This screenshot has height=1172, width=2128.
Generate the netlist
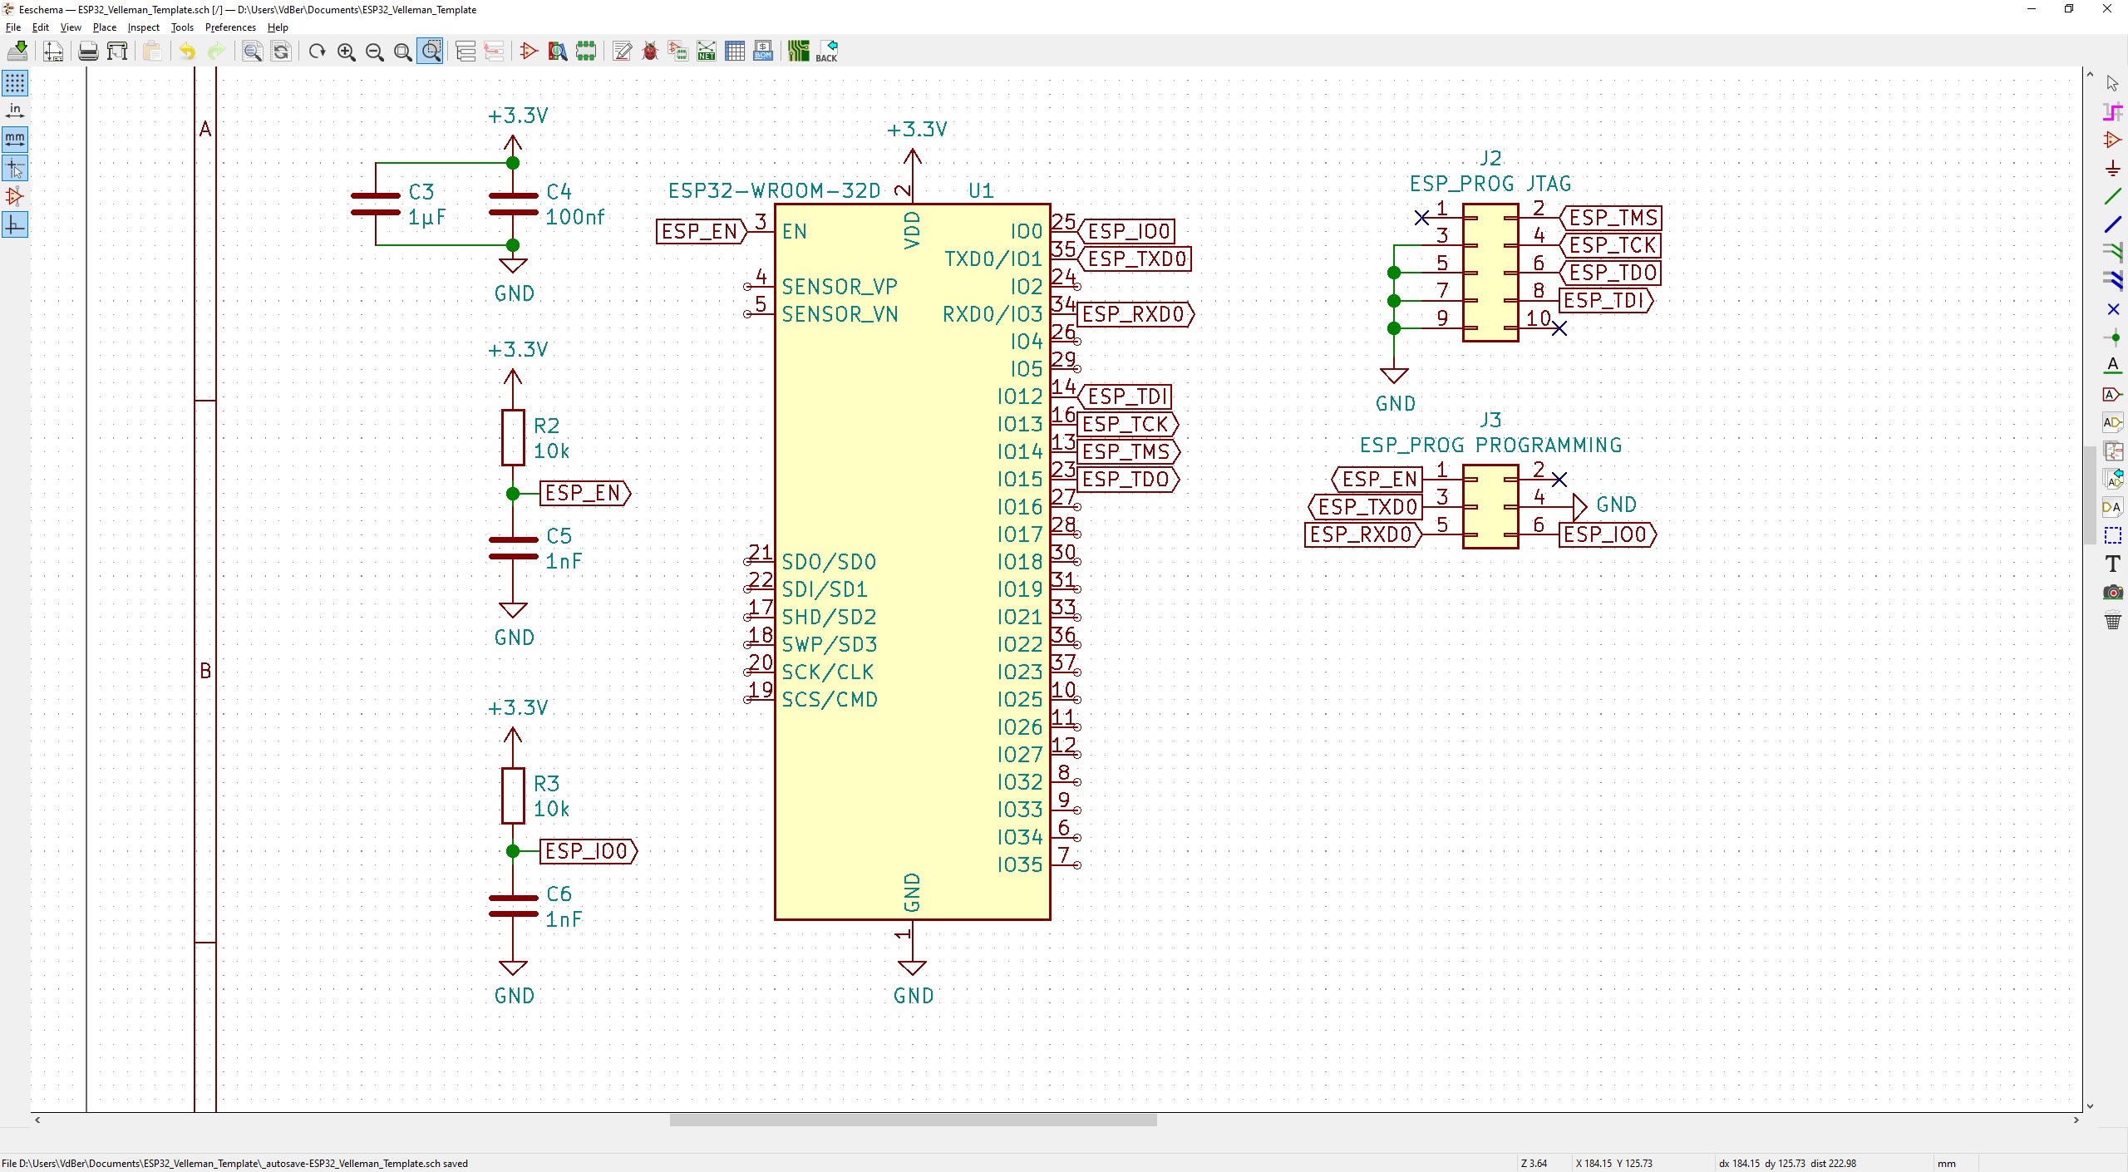point(707,52)
